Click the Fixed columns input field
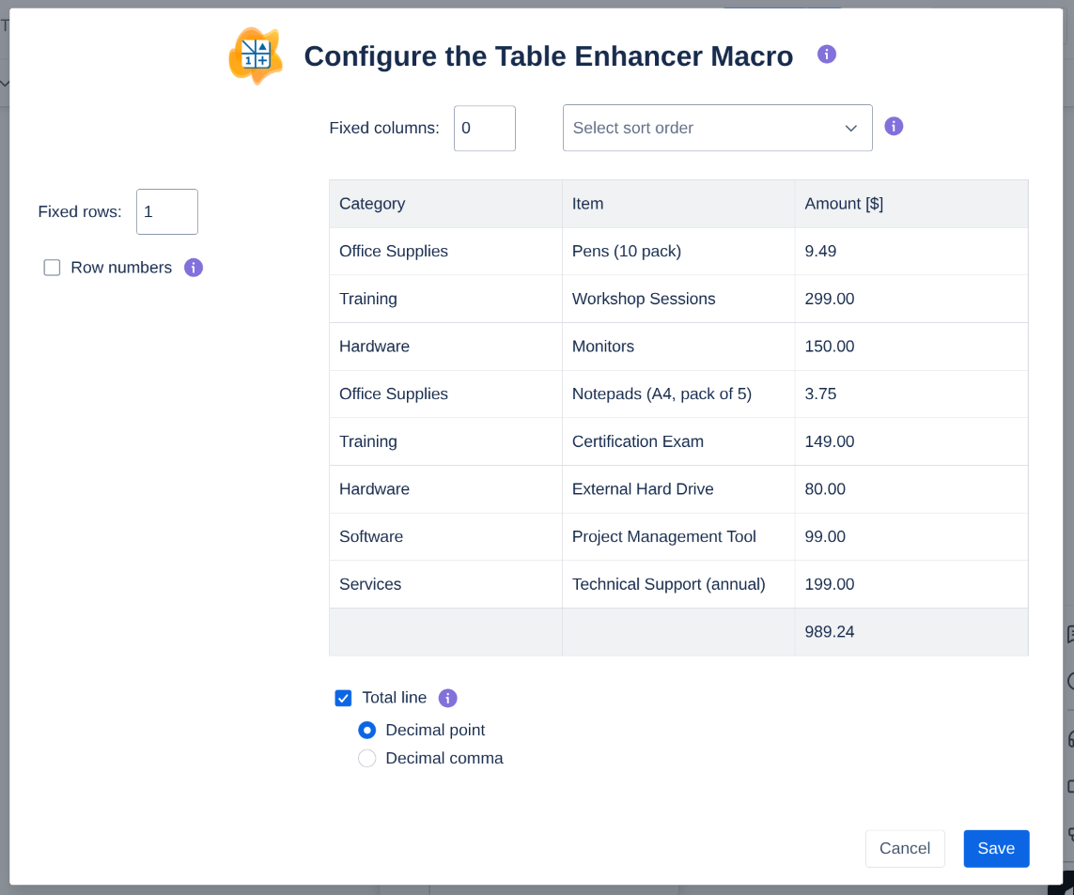 (484, 128)
